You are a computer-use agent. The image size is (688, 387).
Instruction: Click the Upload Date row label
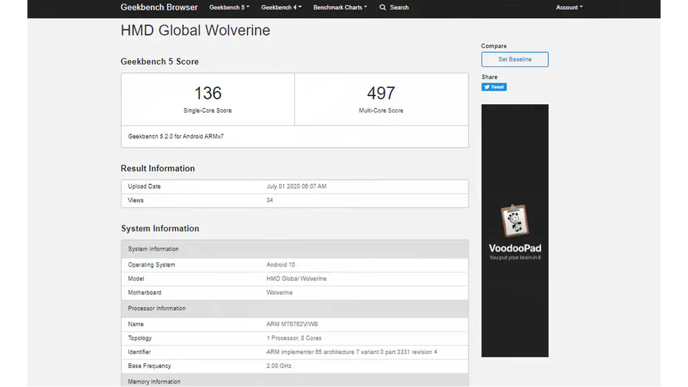pyautogui.click(x=144, y=187)
